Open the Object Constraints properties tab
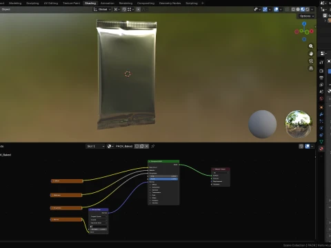Viewport: 331px width, 248px height. coord(321,135)
